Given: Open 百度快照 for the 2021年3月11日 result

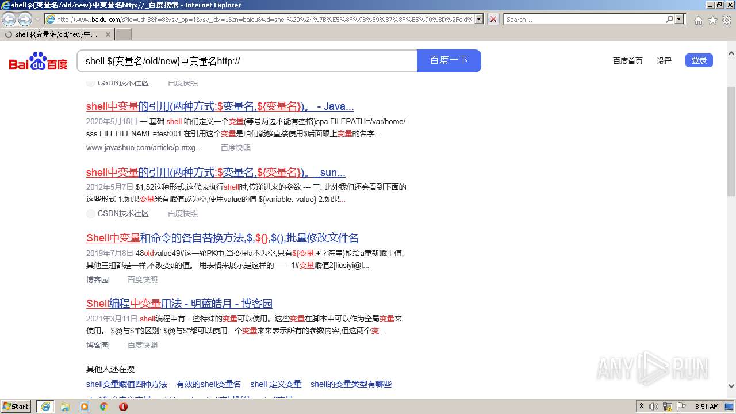Looking at the screenshot, I should click(x=143, y=345).
